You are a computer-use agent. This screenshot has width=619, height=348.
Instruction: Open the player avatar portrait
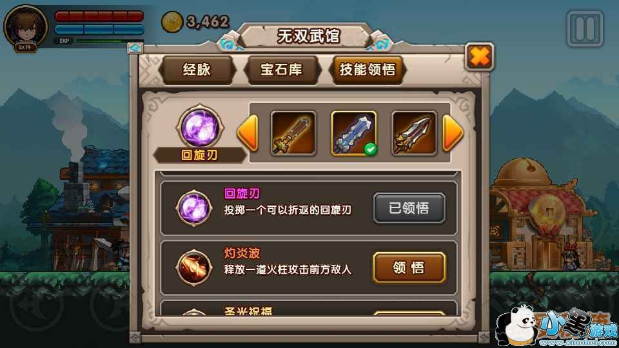(26, 28)
